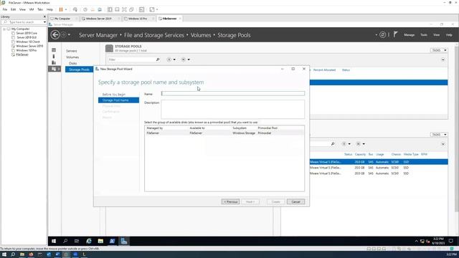Open the Server Manager notifications flag
The width and height of the screenshot is (459, 258).
coord(395,34)
